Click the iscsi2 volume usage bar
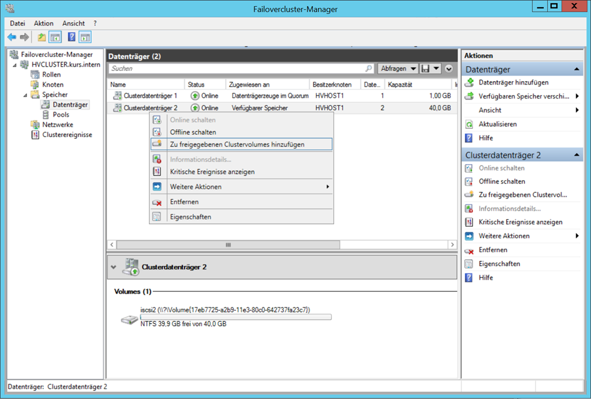591x399 pixels. (236, 317)
